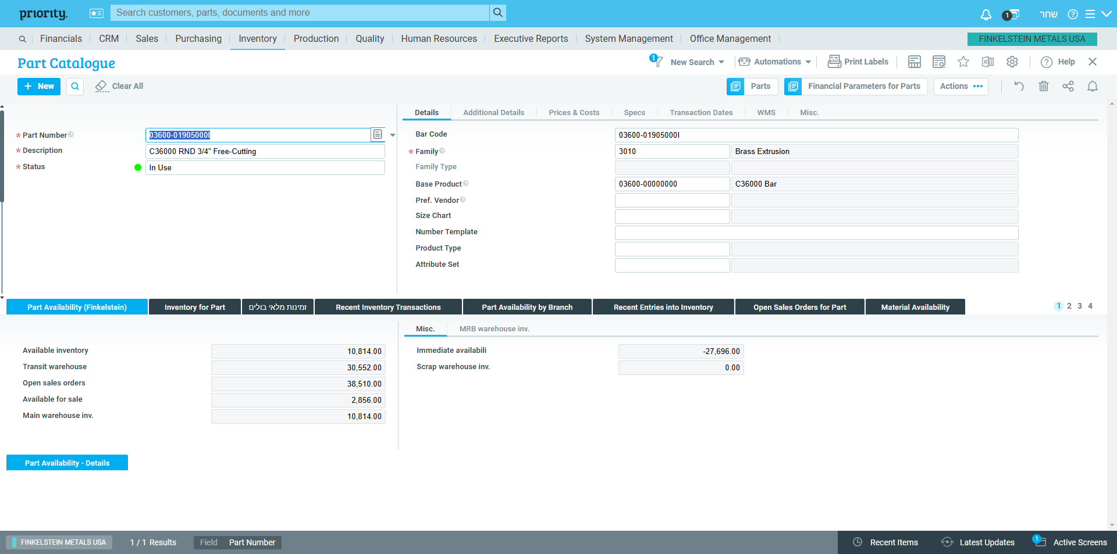Open notifications bell in top blue bar

(986, 14)
